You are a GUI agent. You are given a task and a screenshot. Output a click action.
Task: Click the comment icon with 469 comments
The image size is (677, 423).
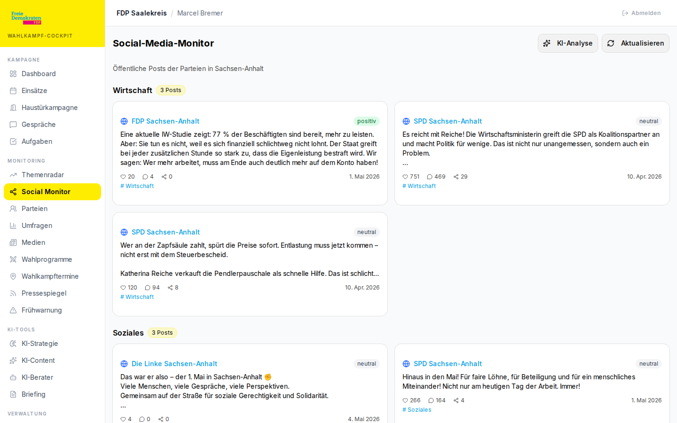[430, 177]
